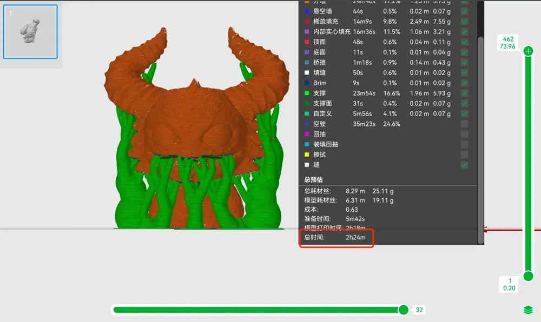Click the blue color swatch for 悬空墙
The height and width of the screenshot is (322, 541).
[x=307, y=11]
